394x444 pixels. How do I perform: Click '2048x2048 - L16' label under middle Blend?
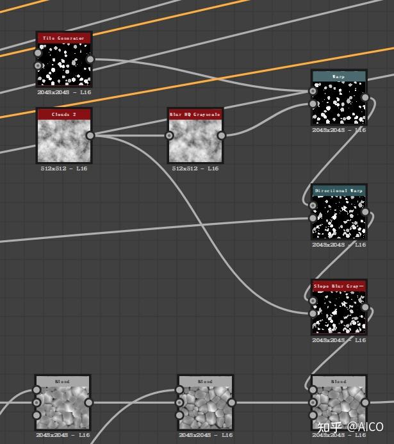[206, 435]
